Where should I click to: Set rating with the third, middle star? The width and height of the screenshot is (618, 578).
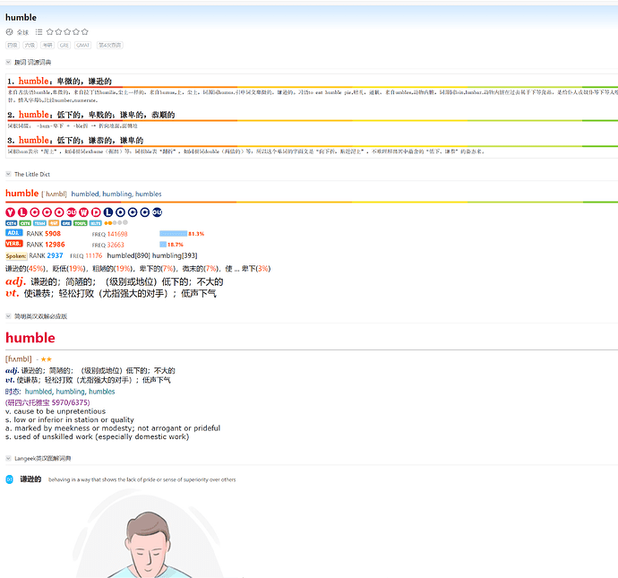pos(67,32)
